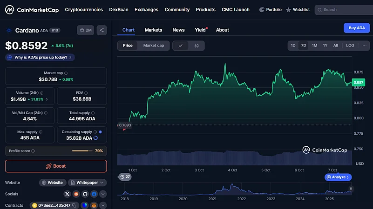373x209 pixels.
Task: Click "Why is ADA's price up today?"
Action: [40, 58]
